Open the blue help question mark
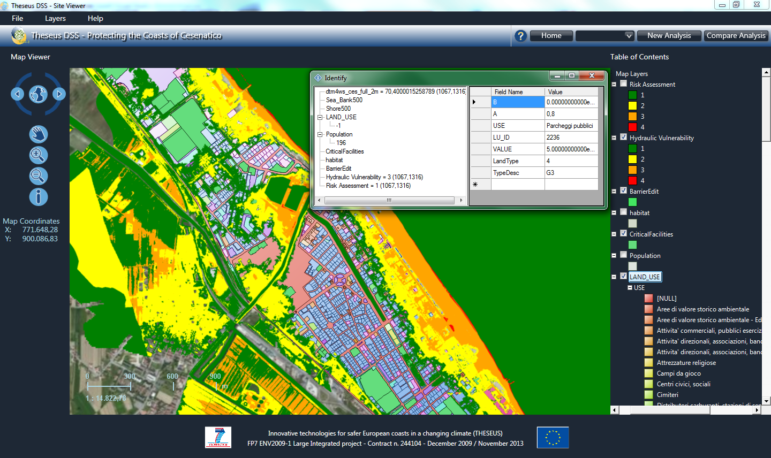Image resolution: width=771 pixels, height=458 pixels. pos(520,36)
